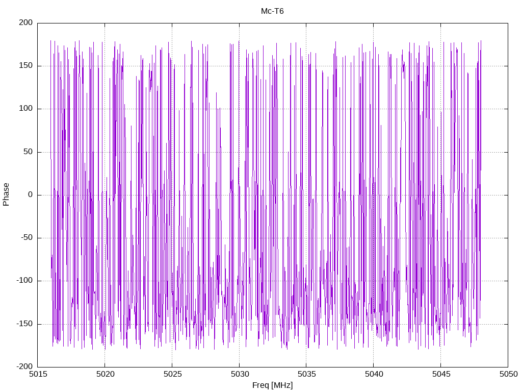
Task: Click the y-axis tick label -50
Action: pos(27,238)
